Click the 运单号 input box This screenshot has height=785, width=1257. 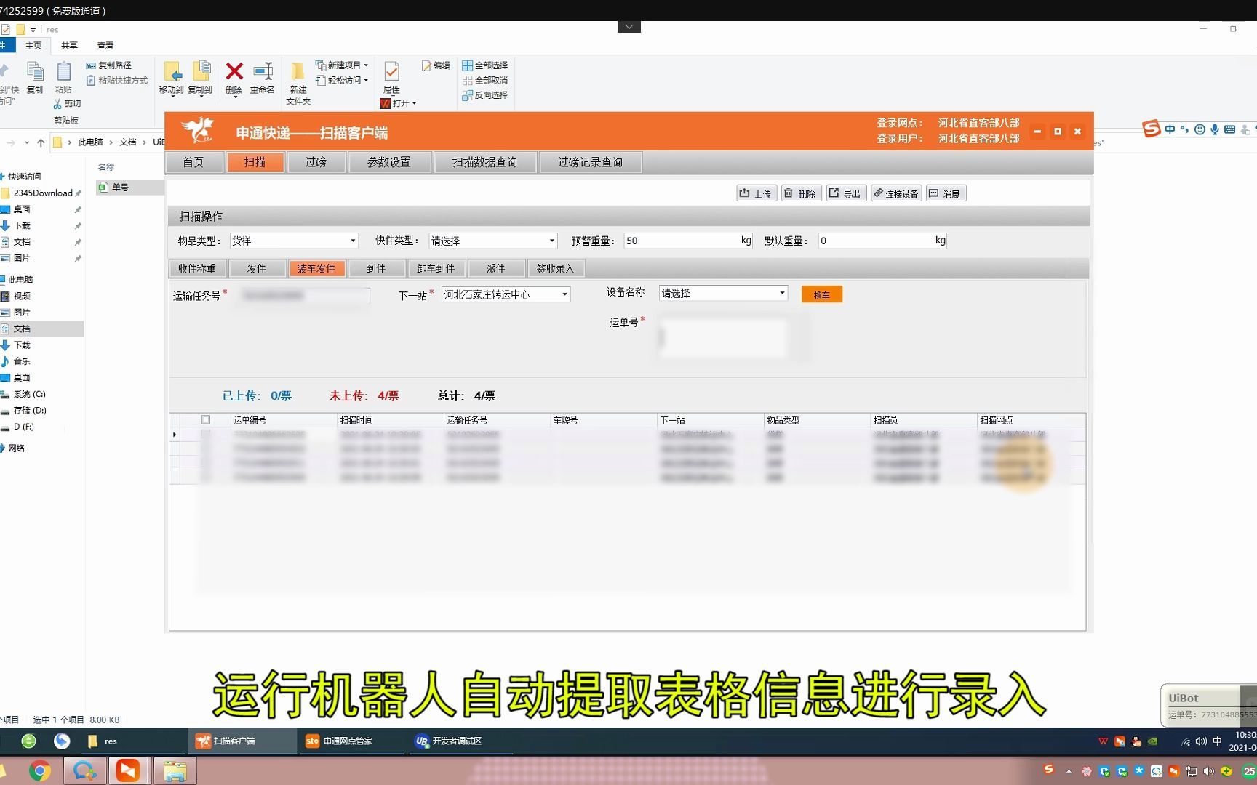coord(723,337)
